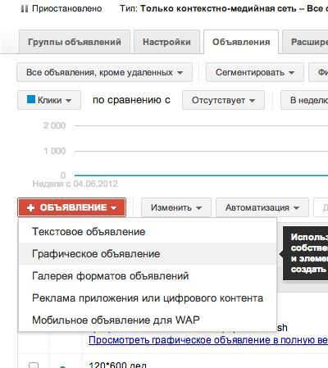Image resolution: width=328 pixels, height=368 pixels.
Task: Switch to the Настройки tab
Action: point(166,42)
